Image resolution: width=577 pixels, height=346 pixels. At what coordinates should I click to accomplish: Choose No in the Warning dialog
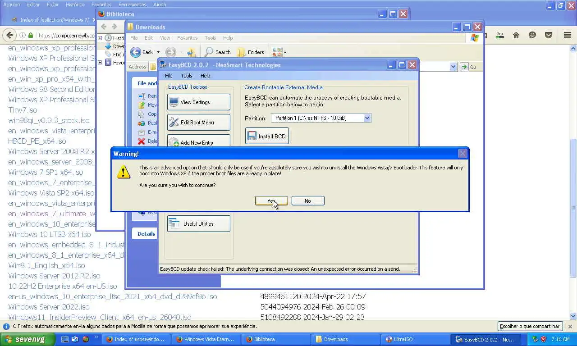point(308,201)
